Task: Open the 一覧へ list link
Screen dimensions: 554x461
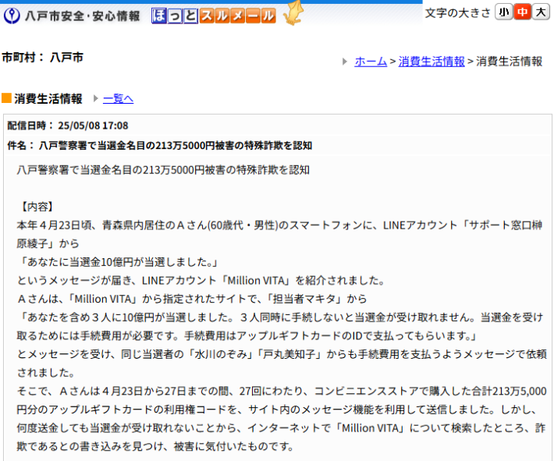Action: tap(118, 98)
